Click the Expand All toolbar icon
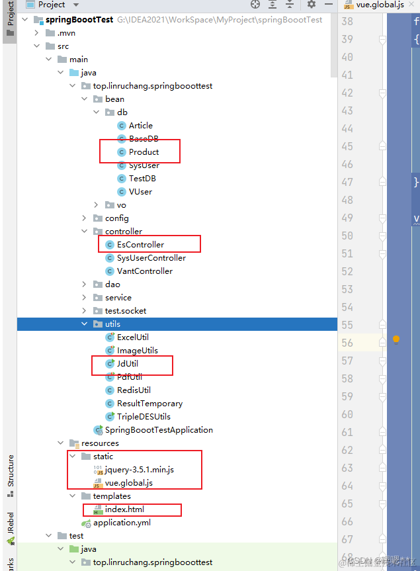 pos(273,5)
